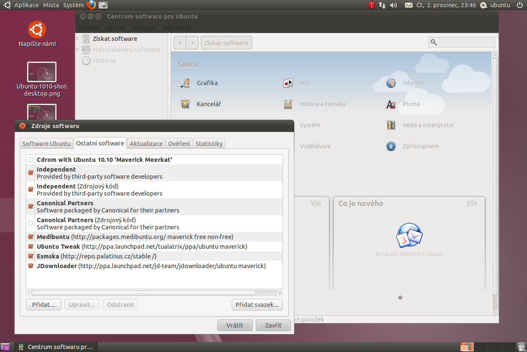Click the Software Center search field
The height and width of the screenshot is (352, 527).
462,42
